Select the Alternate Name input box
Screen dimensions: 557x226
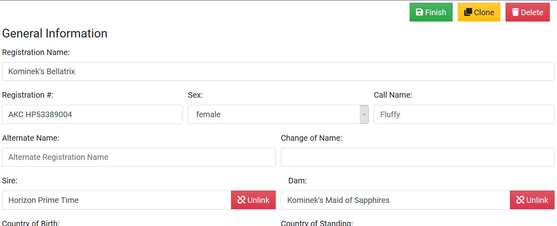click(139, 157)
